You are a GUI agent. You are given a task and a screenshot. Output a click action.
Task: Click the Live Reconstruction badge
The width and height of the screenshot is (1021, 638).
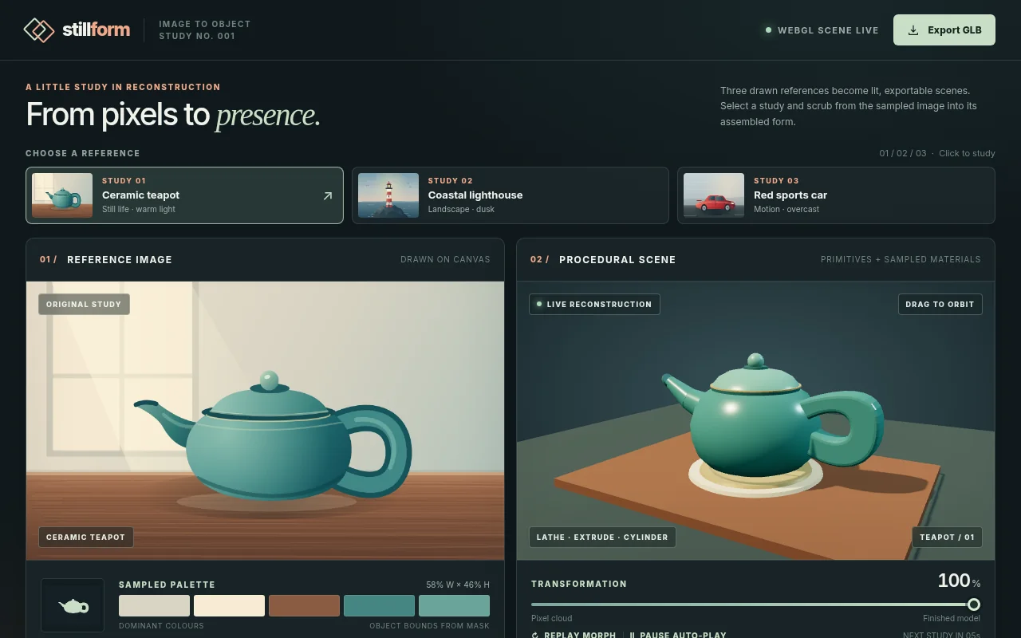(x=594, y=304)
